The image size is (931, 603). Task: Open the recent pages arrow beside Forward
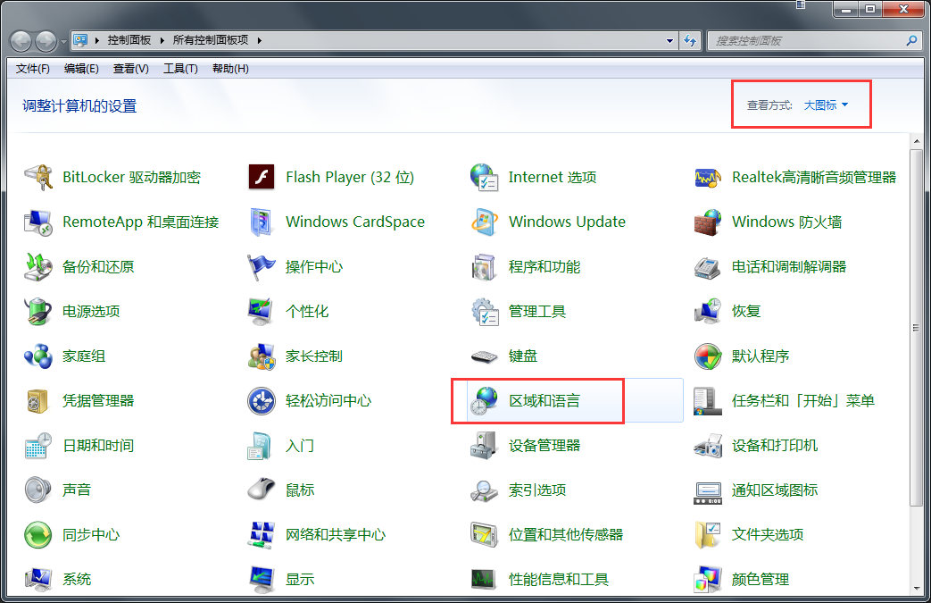tap(63, 42)
